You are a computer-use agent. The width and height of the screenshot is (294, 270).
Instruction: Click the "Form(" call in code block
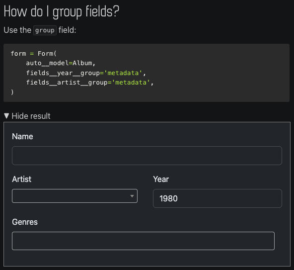[x=47, y=54]
